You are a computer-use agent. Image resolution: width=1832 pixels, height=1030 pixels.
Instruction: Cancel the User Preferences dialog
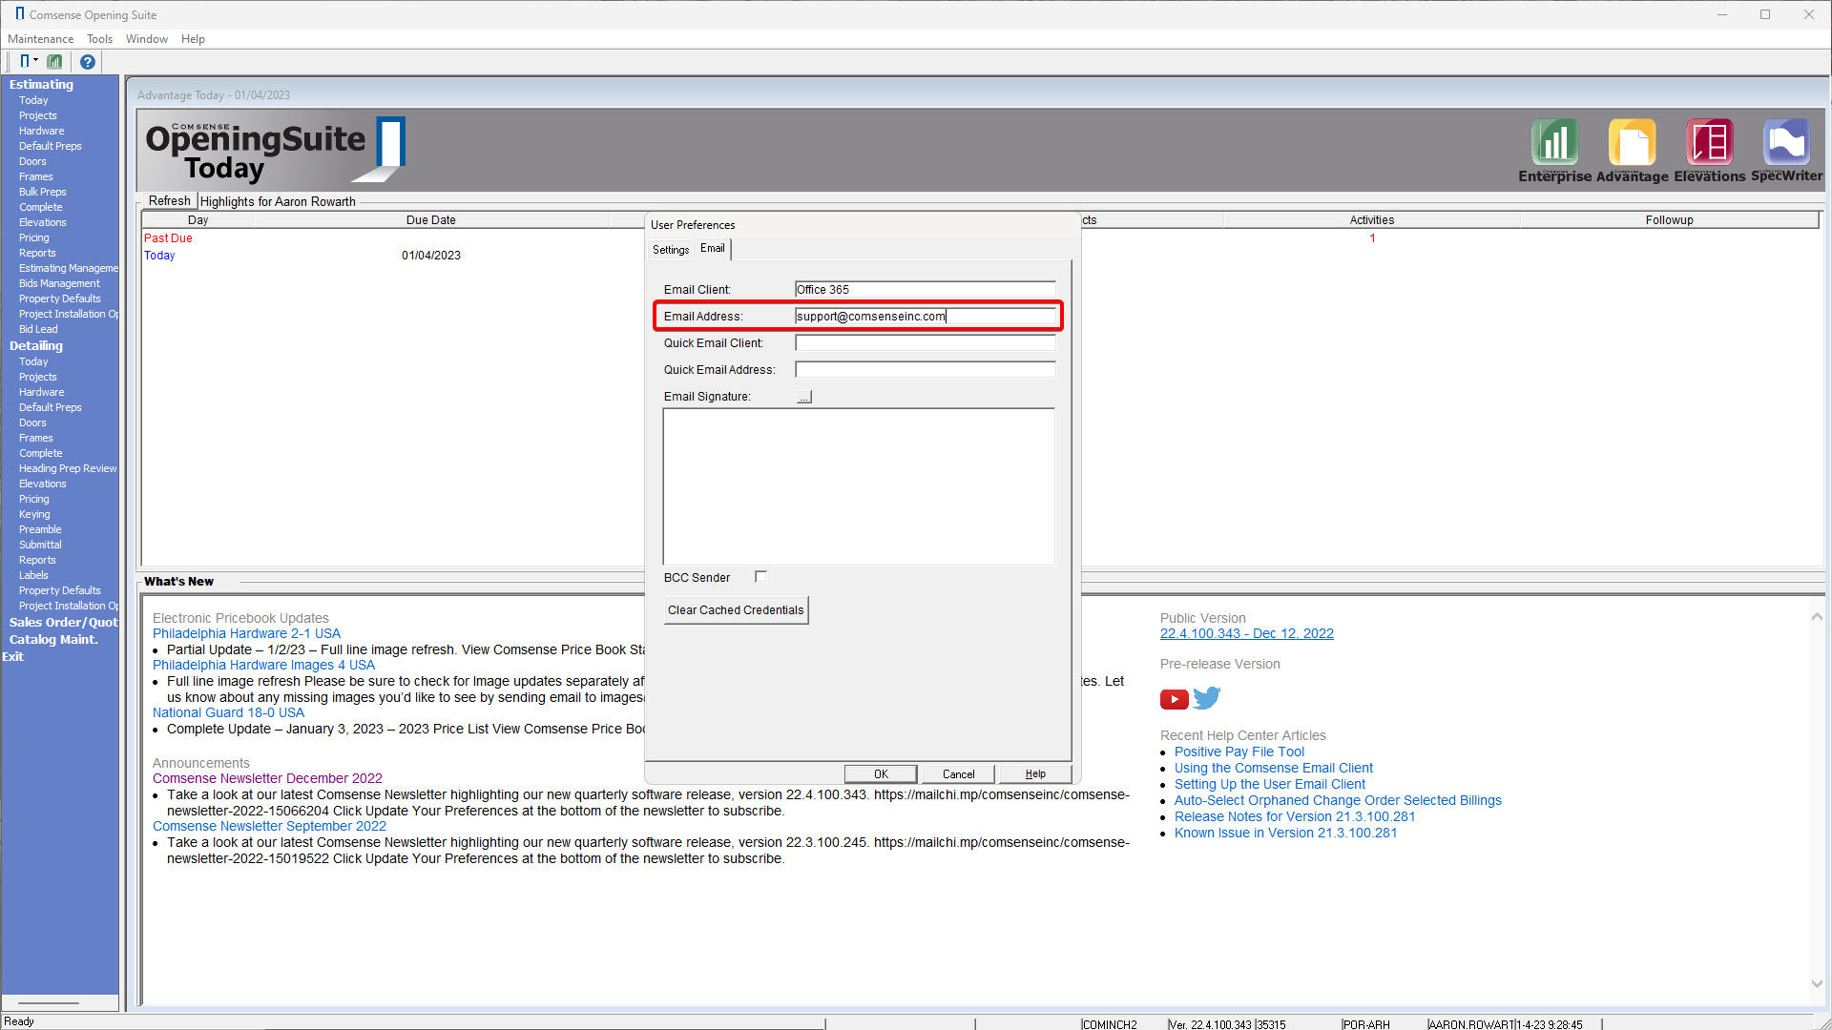click(958, 773)
